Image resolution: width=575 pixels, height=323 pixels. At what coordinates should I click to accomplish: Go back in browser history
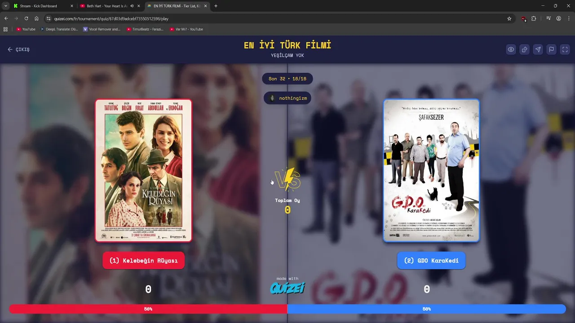[6, 18]
